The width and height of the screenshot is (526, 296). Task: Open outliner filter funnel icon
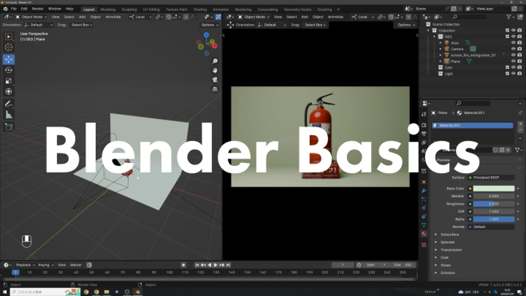point(509,17)
